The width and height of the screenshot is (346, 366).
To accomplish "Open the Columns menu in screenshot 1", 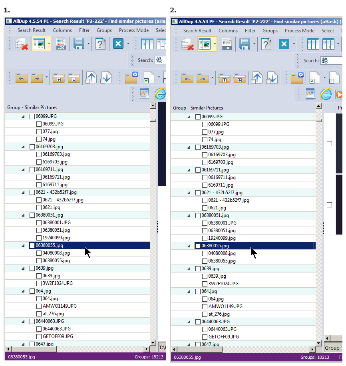I will point(62,30).
